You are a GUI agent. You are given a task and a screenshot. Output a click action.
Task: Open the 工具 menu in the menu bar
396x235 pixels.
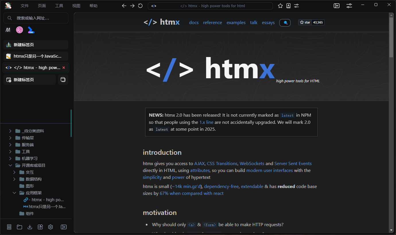[59, 6]
